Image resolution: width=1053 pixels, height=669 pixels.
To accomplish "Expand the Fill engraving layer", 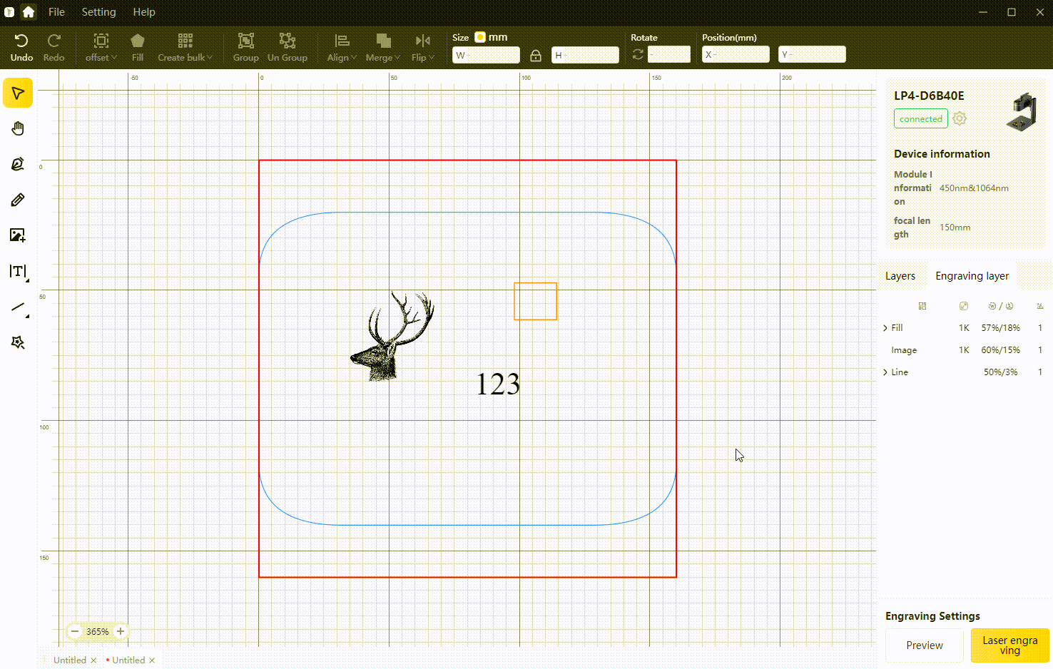I will coord(885,328).
